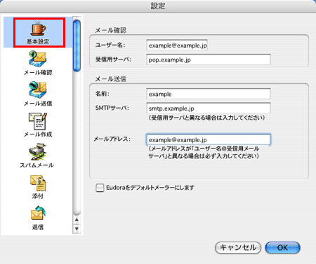Image resolution: width=316 pixels, height=264 pixels.
Task: Click the note 受信用サーバと異なる場合は入力してください
Action: (x=206, y=118)
